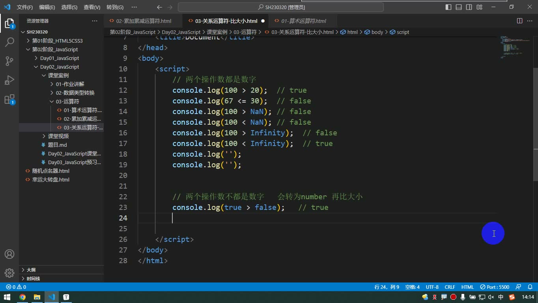The width and height of the screenshot is (538, 303).
Task: Click customize layout icon in title bar
Action: [x=479, y=7]
